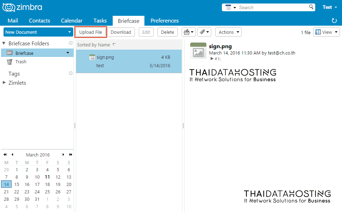Delete the selected file
This screenshot has width=342, height=212.
point(168,32)
